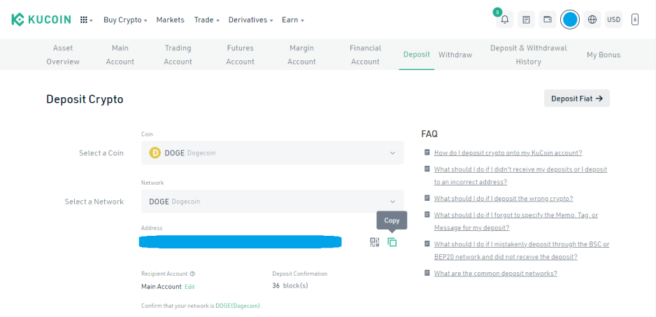
Task: Expand Trade menu
Action: pos(207,20)
